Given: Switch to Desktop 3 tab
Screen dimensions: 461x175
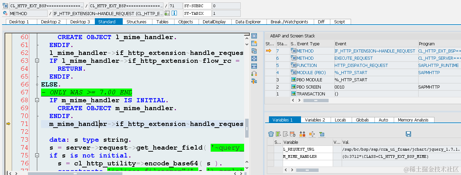Looking at the screenshot, I should 80,22.
